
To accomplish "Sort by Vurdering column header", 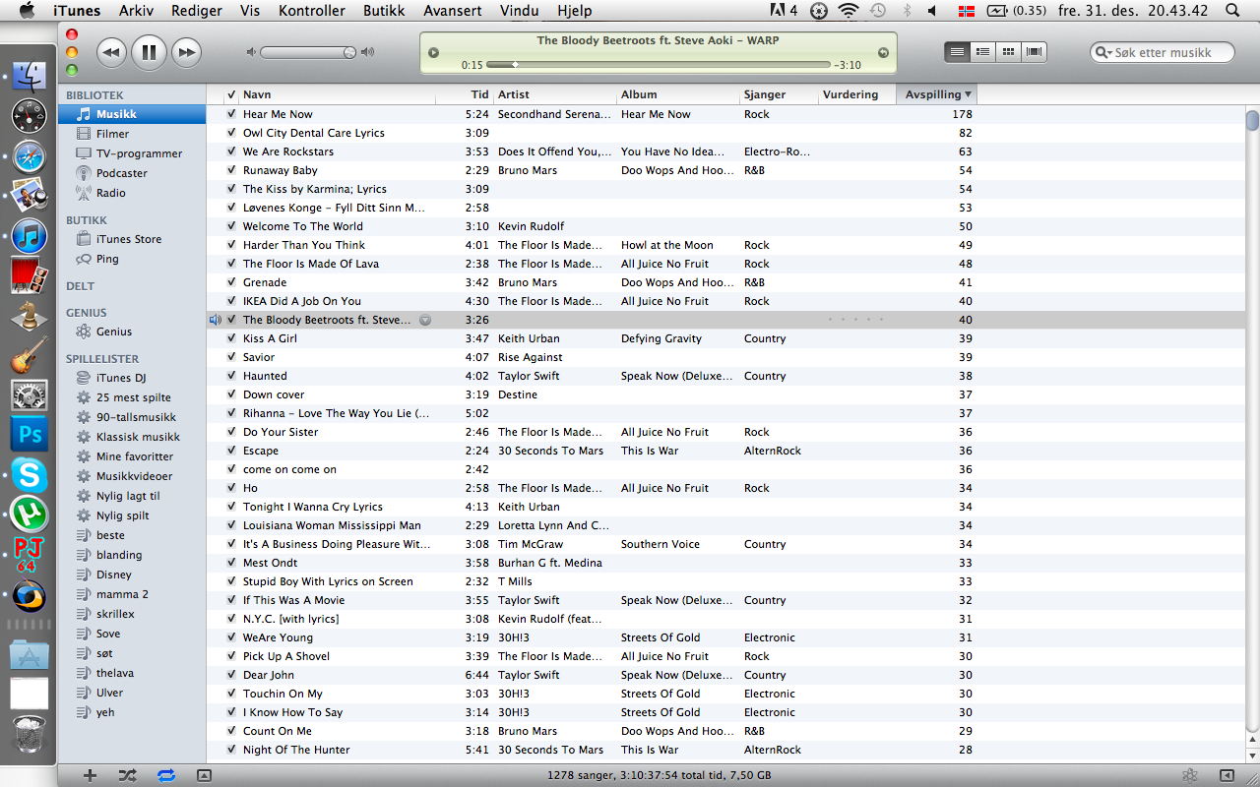I will [857, 94].
